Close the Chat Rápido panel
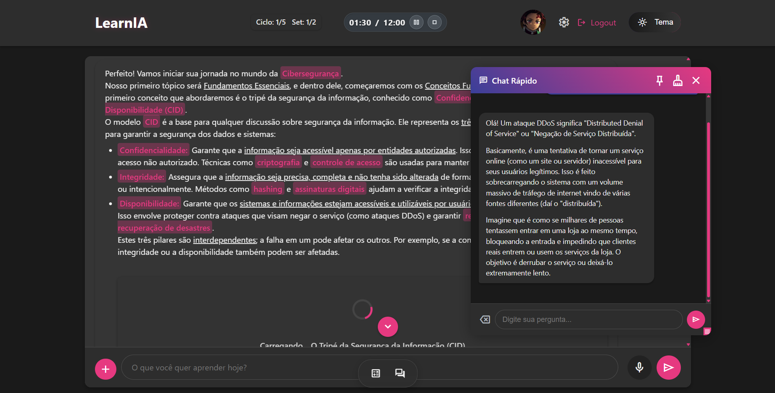This screenshot has width=775, height=393. point(696,81)
